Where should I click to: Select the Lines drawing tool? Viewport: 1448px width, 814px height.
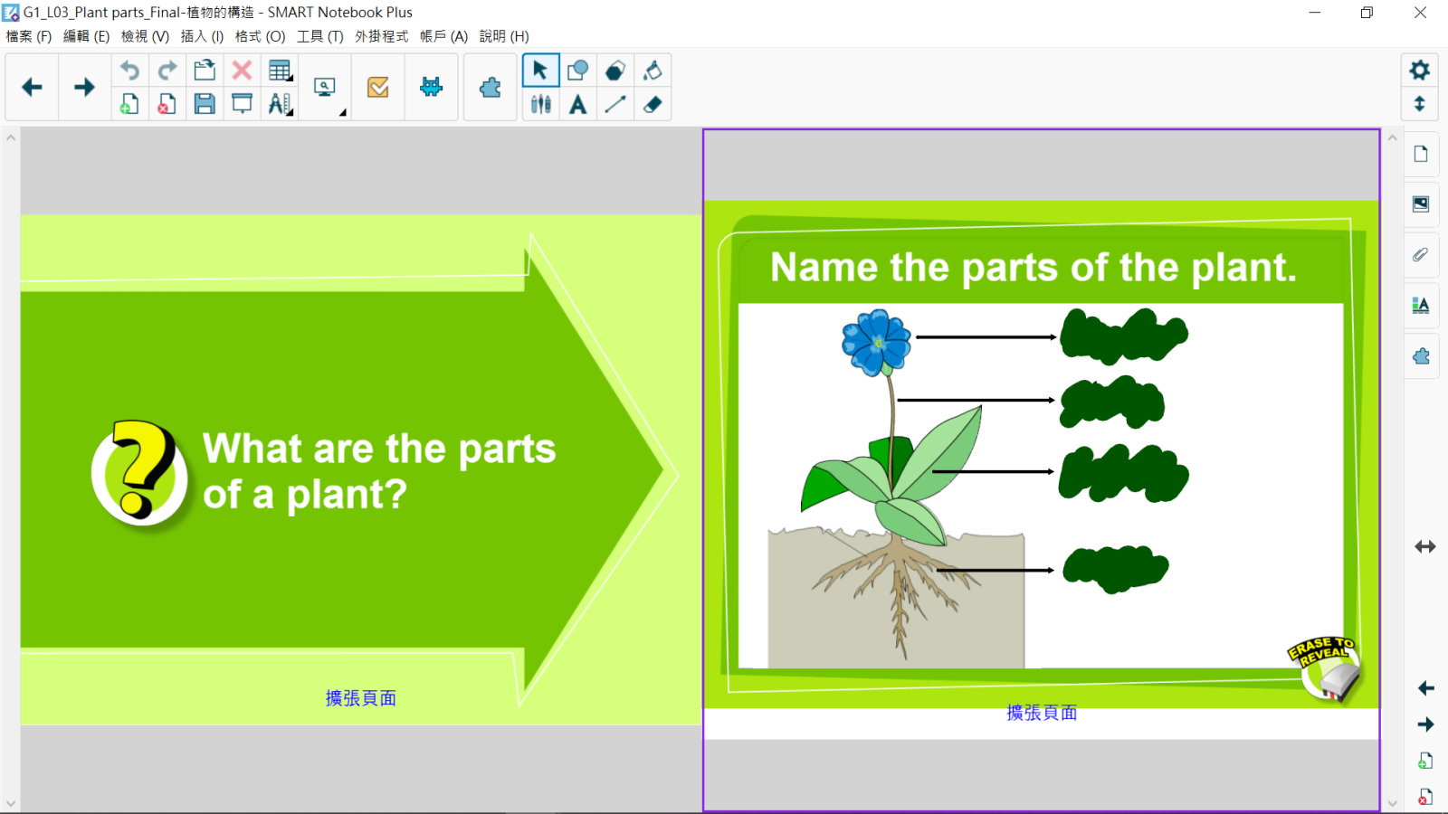point(615,105)
